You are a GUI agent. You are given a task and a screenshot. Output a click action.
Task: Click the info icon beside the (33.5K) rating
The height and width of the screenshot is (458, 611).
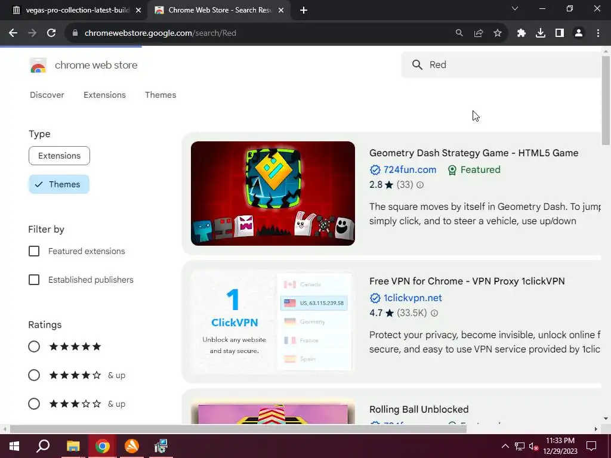tap(434, 313)
